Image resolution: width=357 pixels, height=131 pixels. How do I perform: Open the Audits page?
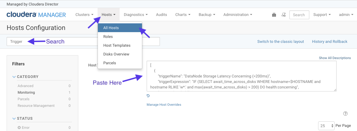[161, 15]
